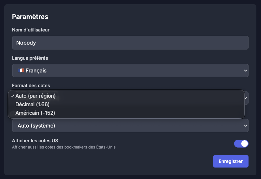Click the Afficher les cotes US label
261x179 pixels.
(35, 141)
